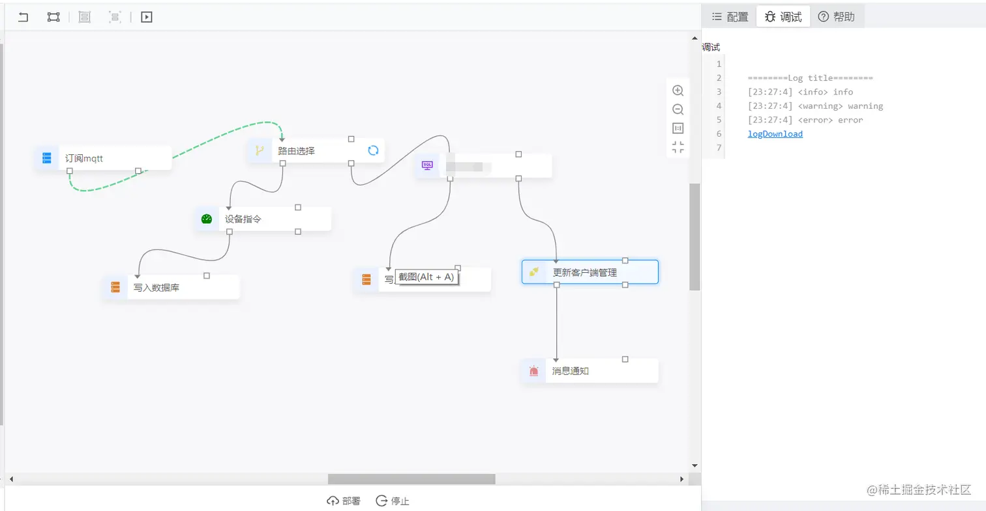986x511 pixels.
Task: Click the horizontal scrollbar thumb
Action: pyautogui.click(x=411, y=479)
